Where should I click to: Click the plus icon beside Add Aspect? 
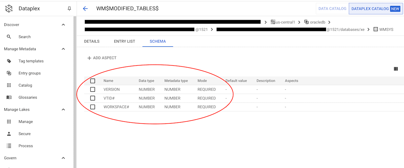click(x=89, y=58)
